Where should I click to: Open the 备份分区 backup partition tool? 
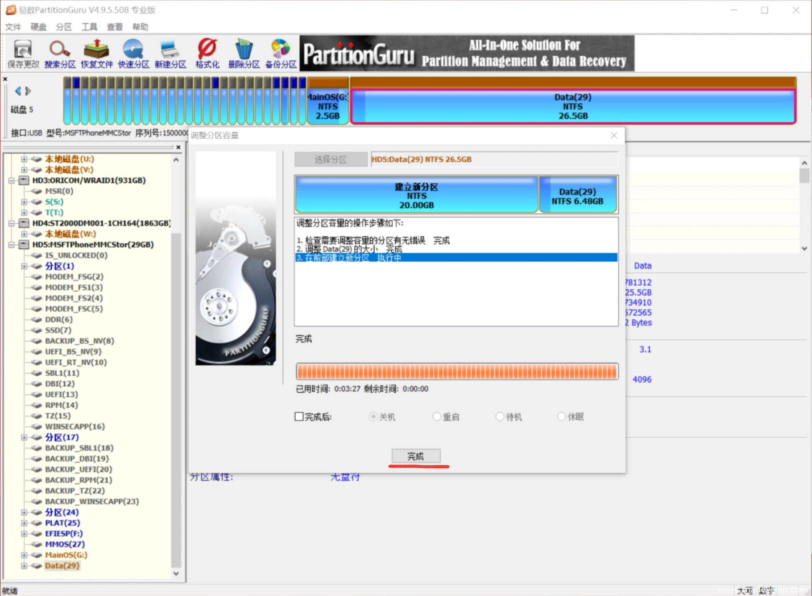click(281, 53)
